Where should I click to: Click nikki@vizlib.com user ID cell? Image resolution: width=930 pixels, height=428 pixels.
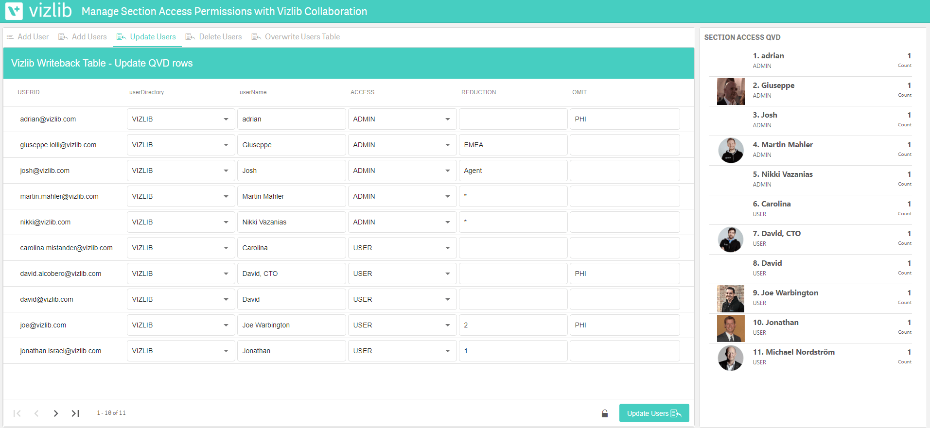tap(45, 222)
